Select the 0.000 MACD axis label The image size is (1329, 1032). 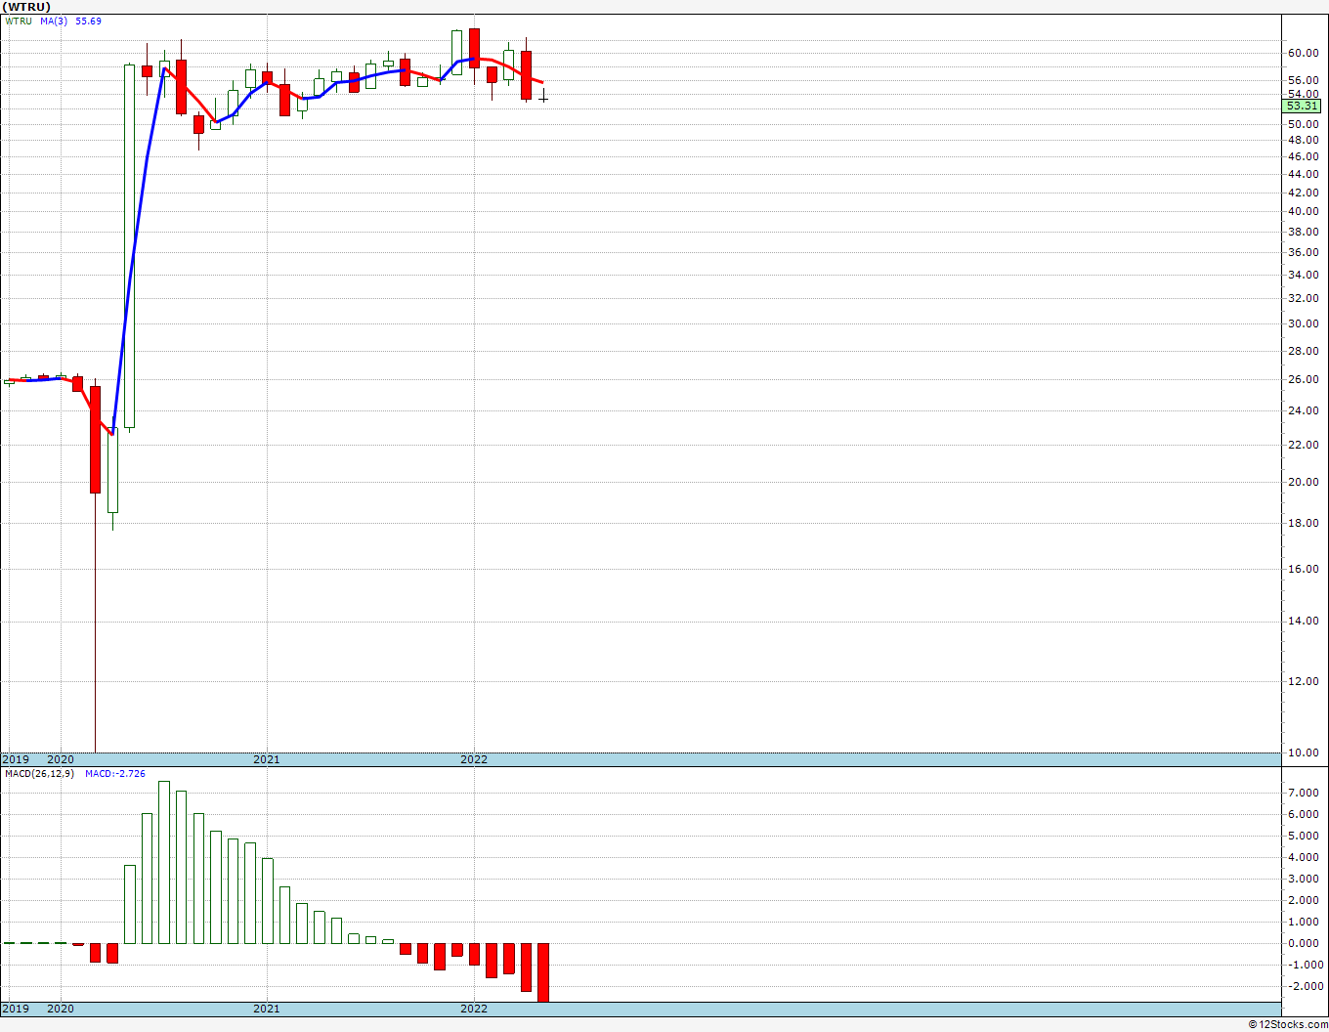pyautogui.click(x=1303, y=943)
